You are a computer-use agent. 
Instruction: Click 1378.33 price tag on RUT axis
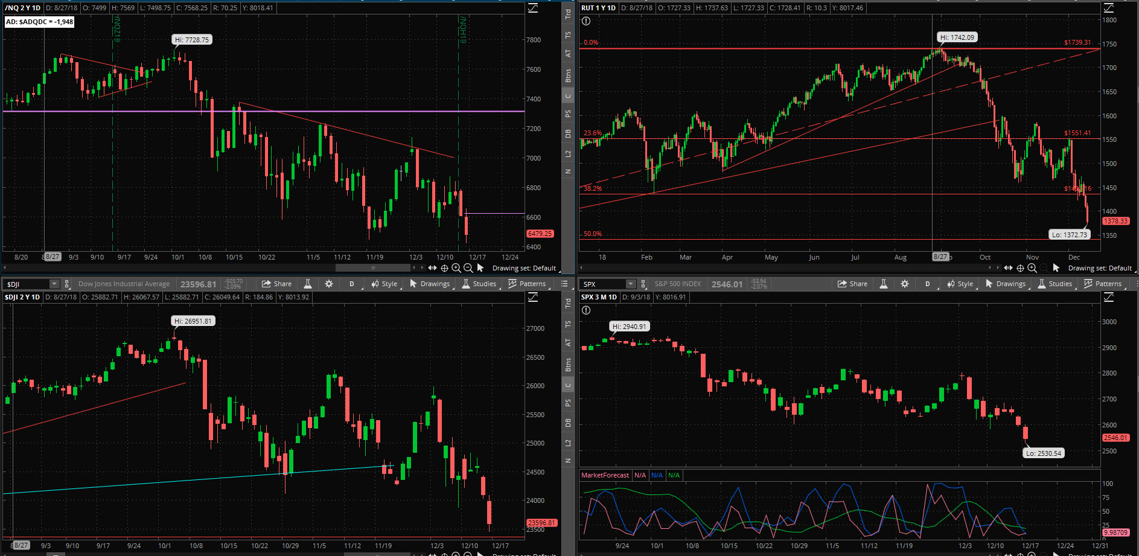pyautogui.click(x=1116, y=221)
